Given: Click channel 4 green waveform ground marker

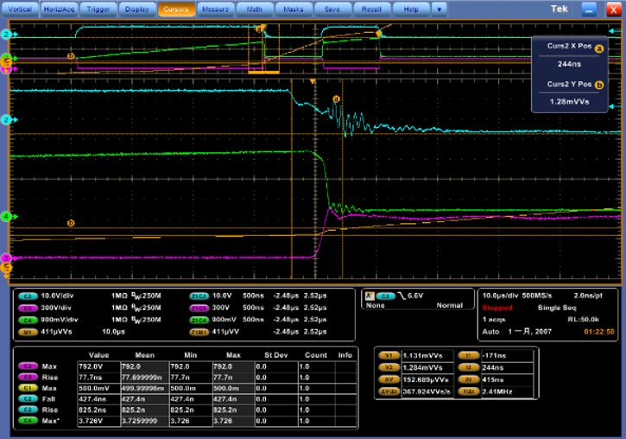Looking at the screenshot, I should pos(6,216).
